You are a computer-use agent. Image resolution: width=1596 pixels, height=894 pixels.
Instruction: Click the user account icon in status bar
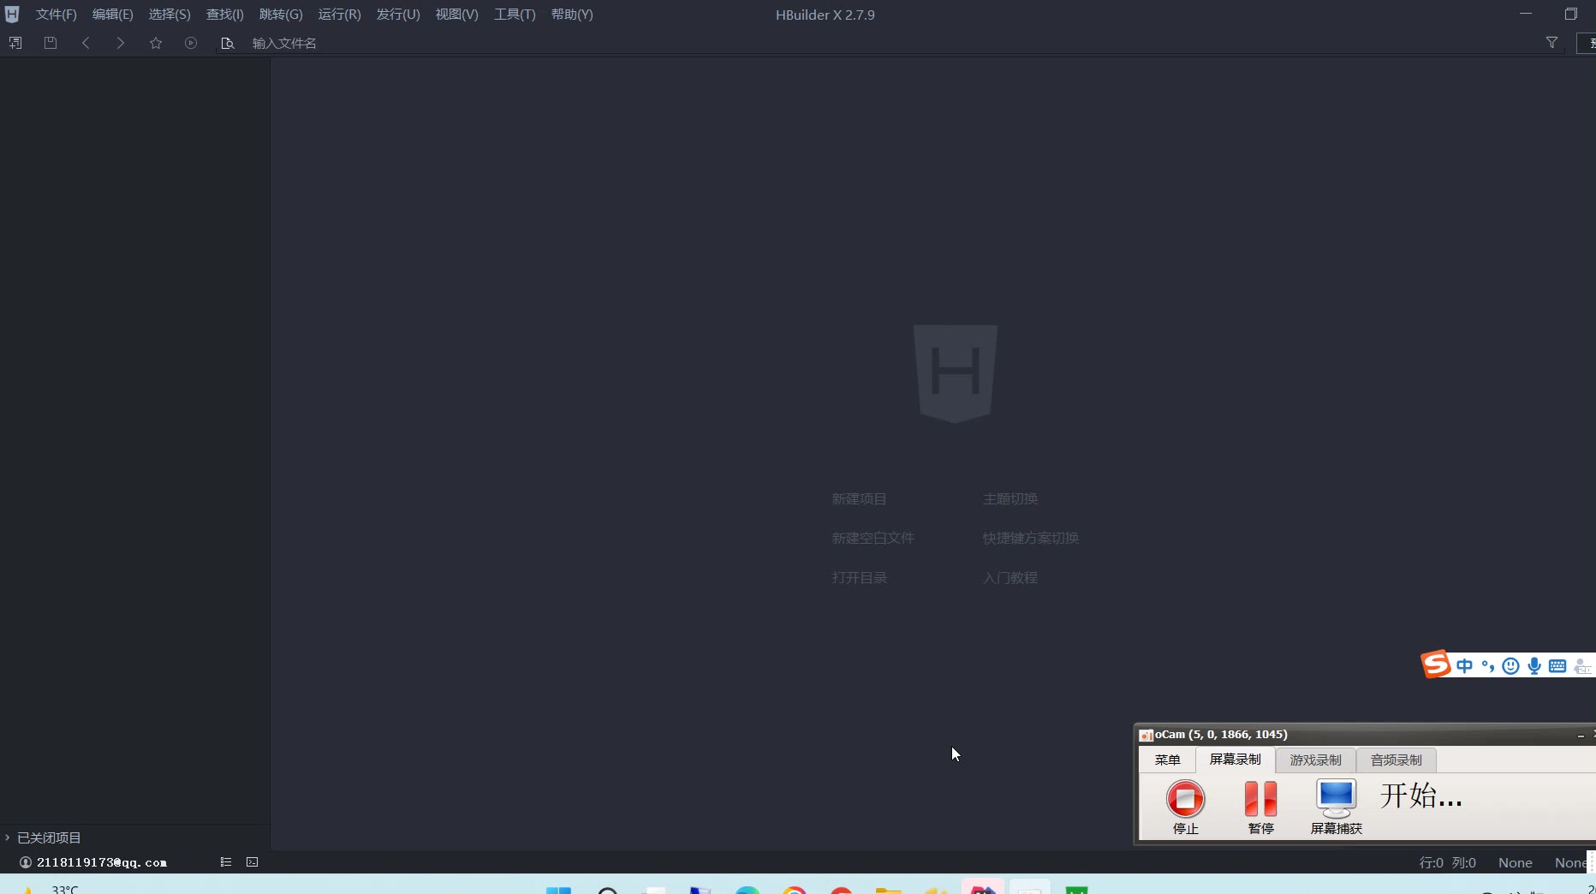26,862
